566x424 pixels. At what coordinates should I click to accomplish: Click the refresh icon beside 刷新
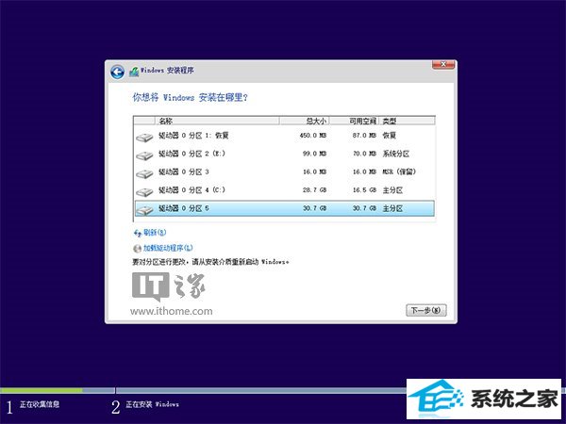point(137,233)
